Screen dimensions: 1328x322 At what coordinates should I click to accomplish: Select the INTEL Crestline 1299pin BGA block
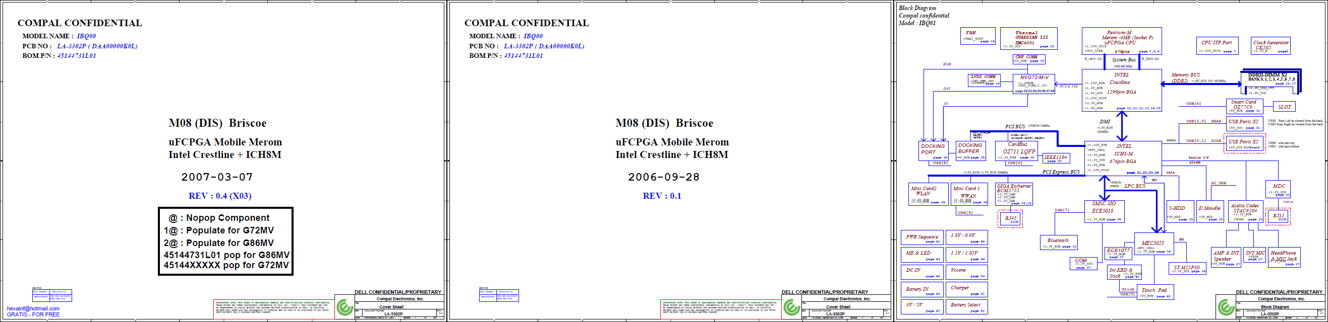click(x=1122, y=91)
